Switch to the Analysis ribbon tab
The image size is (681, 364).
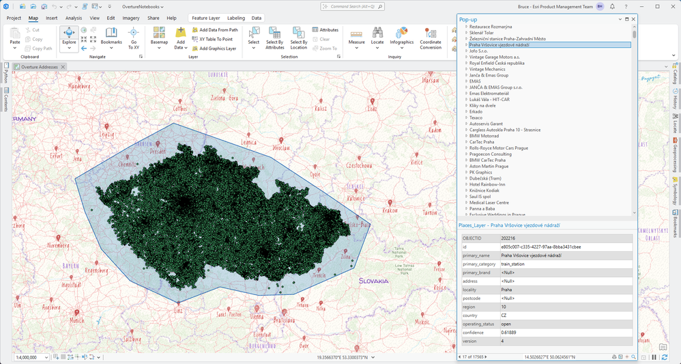(x=73, y=18)
